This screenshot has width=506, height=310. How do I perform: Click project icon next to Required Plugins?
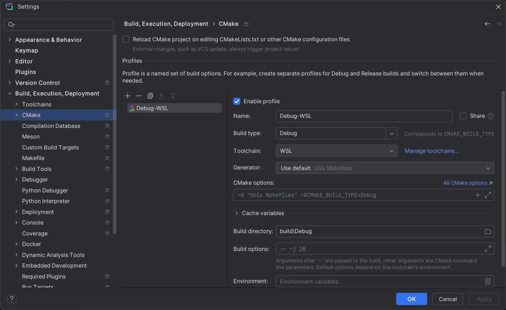click(x=108, y=276)
